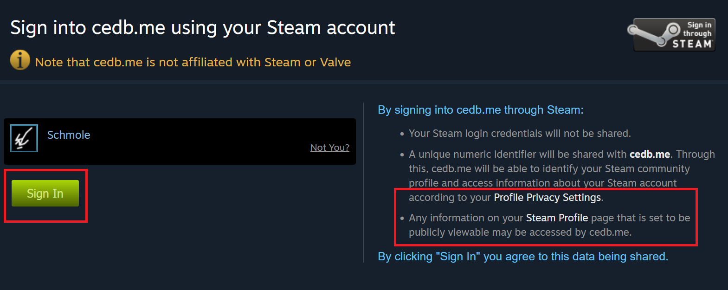Open the Steam Profile link

[x=557, y=218]
